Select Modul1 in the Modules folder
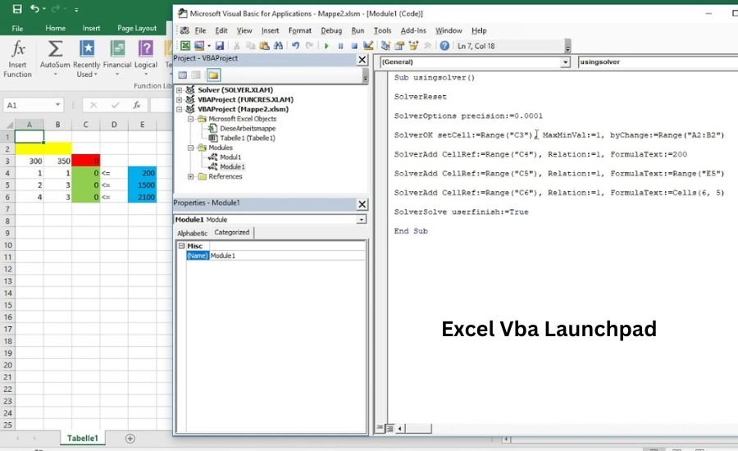 [x=230, y=157]
